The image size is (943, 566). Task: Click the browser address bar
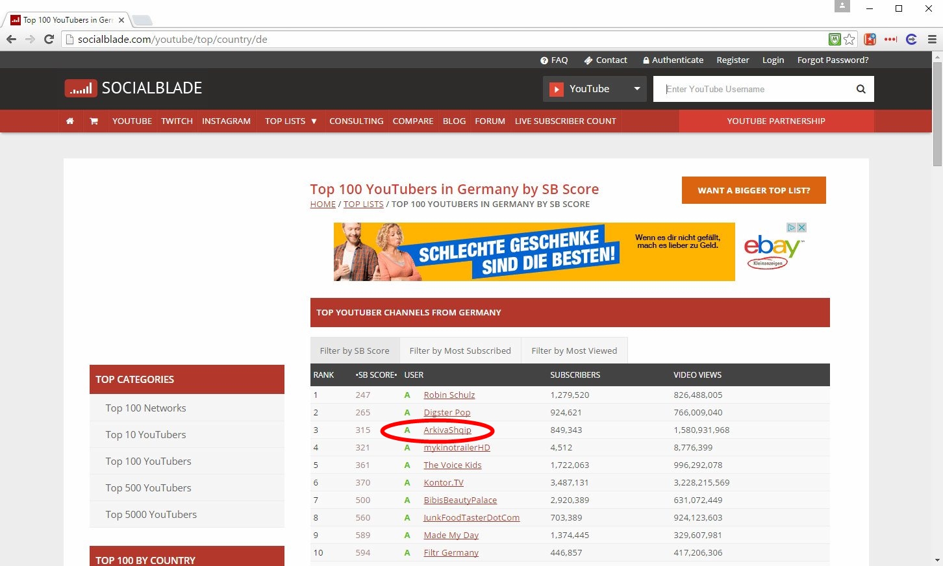coord(448,40)
